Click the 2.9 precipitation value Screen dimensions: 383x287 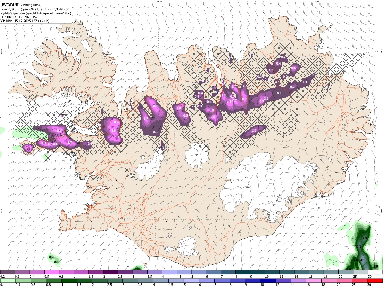pyautogui.click(x=365, y=238)
